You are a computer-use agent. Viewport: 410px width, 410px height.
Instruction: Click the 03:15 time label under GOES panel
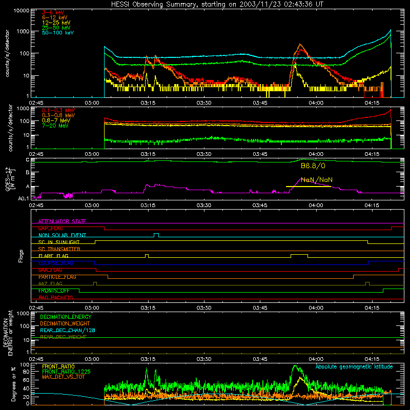[x=148, y=206]
